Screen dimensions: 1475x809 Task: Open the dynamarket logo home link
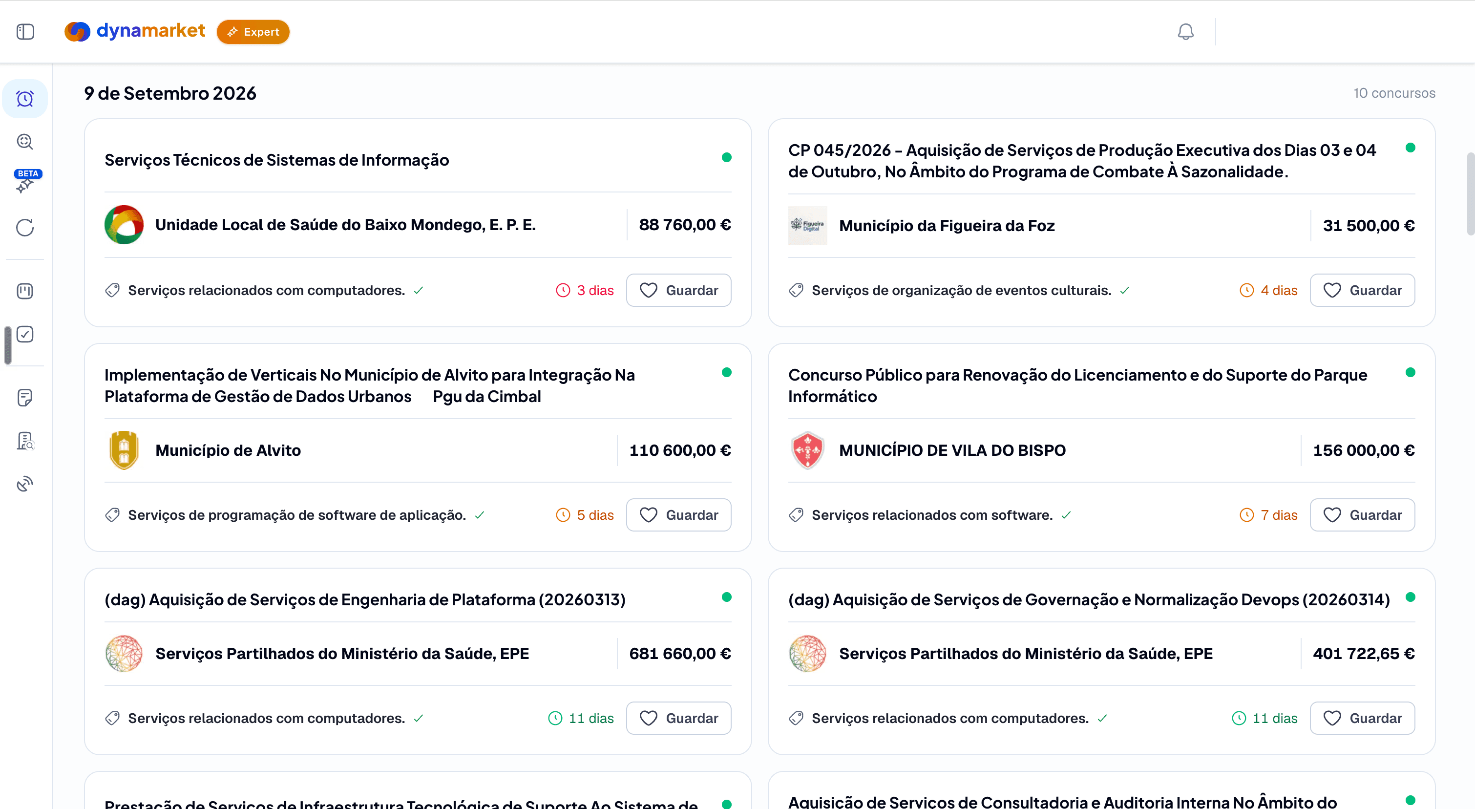click(x=135, y=31)
